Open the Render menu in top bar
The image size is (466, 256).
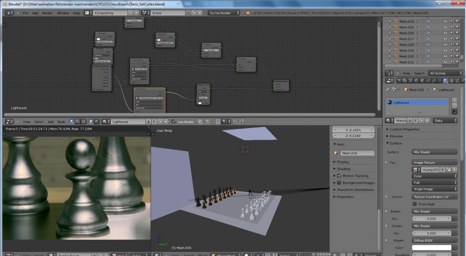click(47, 13)
